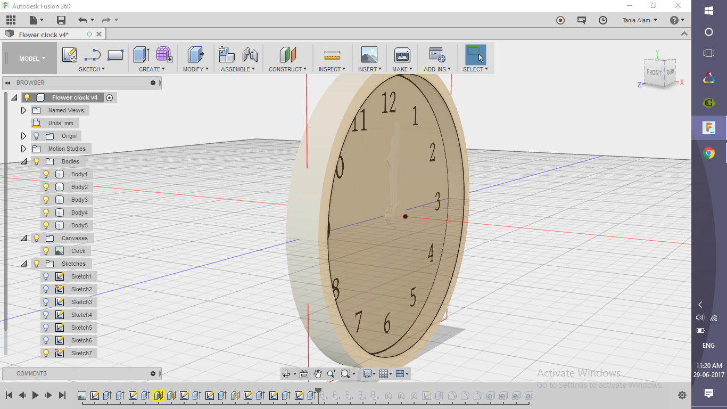Open the SKETCH menu
Image resolution: width=727 pixels, height=409 pixels.
[x=92, y=69]
